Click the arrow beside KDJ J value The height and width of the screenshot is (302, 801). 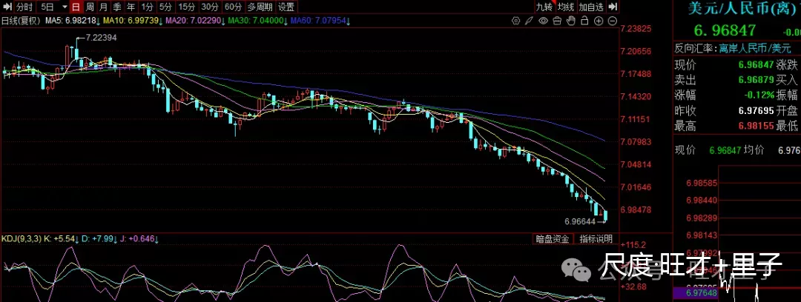[157, 239]
